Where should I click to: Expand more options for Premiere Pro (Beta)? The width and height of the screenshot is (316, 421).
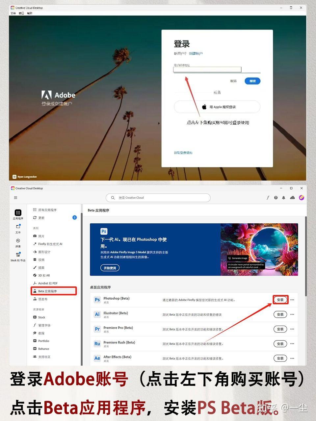[x=292, y=329]
